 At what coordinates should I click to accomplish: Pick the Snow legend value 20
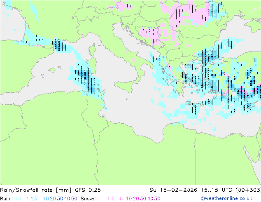(x=136, y=199)
